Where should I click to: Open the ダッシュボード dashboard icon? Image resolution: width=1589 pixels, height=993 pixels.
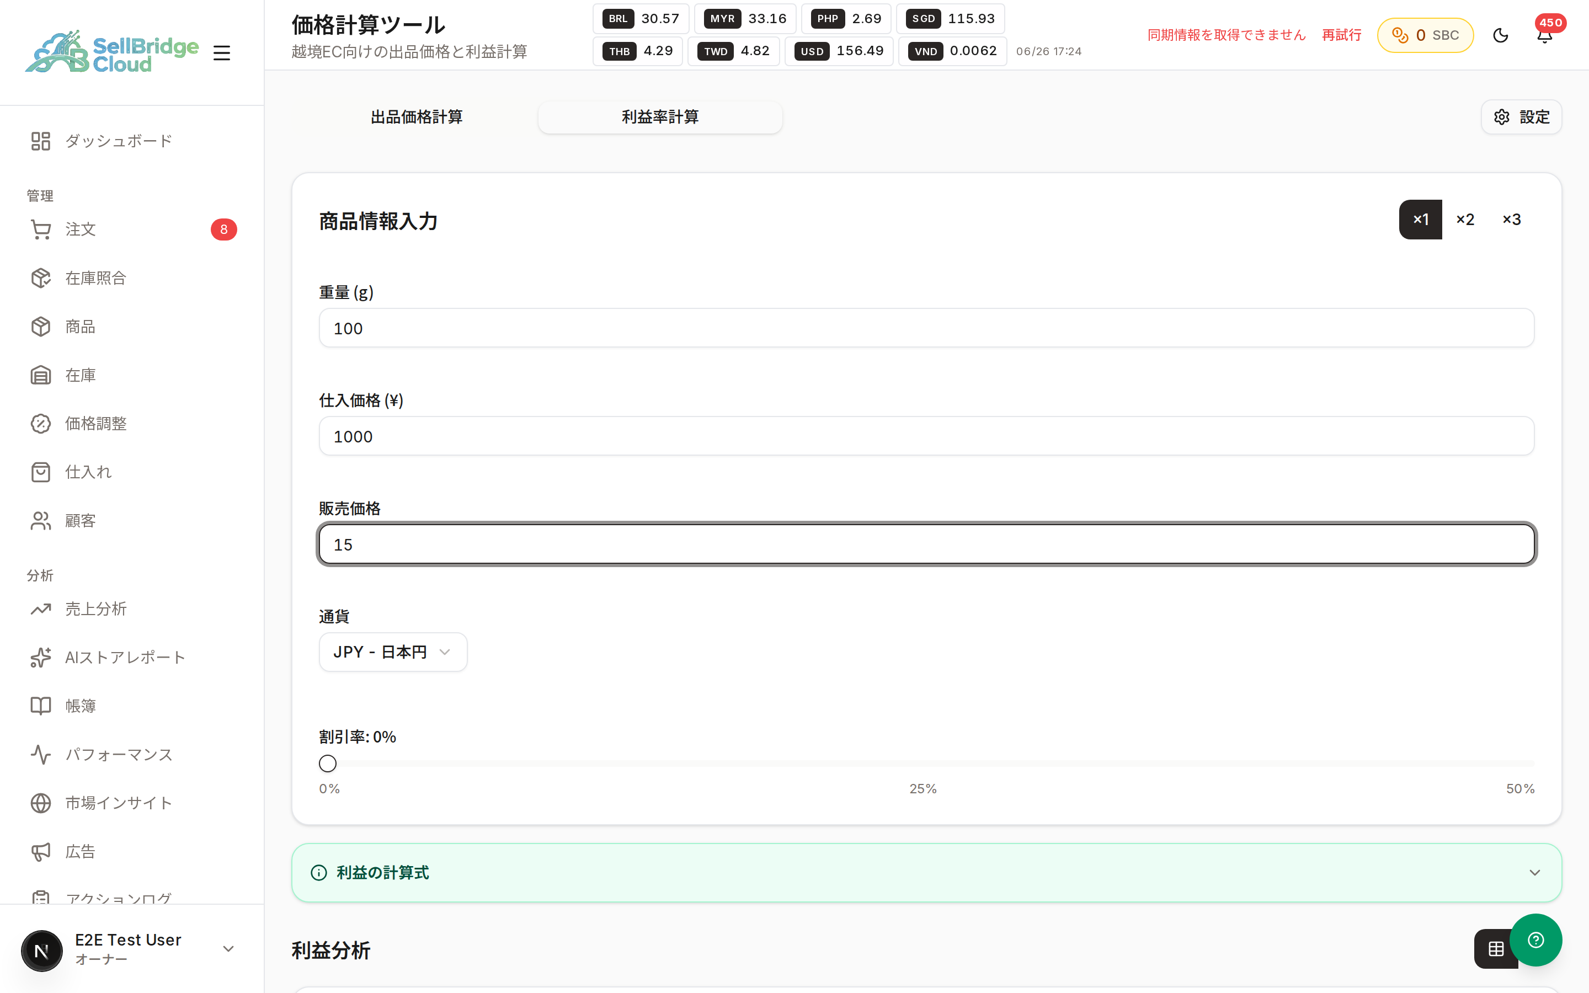tap(41, 141)
